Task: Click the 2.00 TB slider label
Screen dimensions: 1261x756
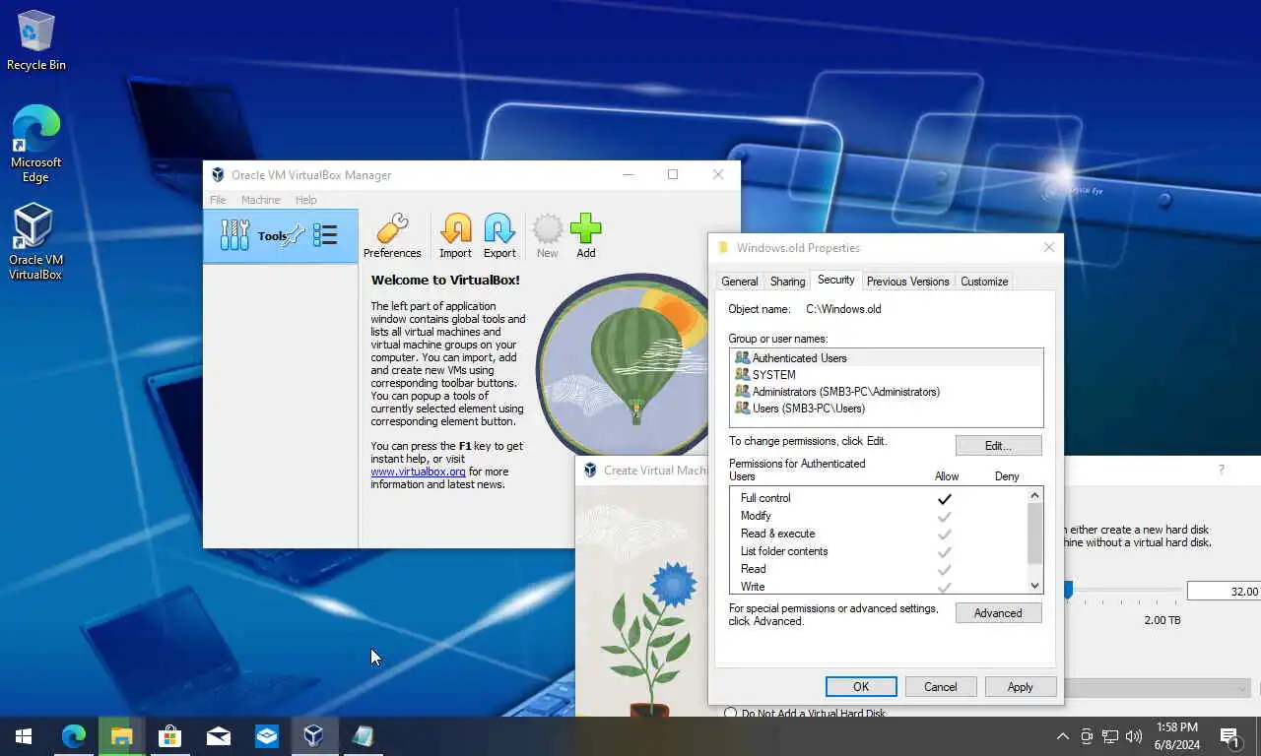Action: (1162, 620)
